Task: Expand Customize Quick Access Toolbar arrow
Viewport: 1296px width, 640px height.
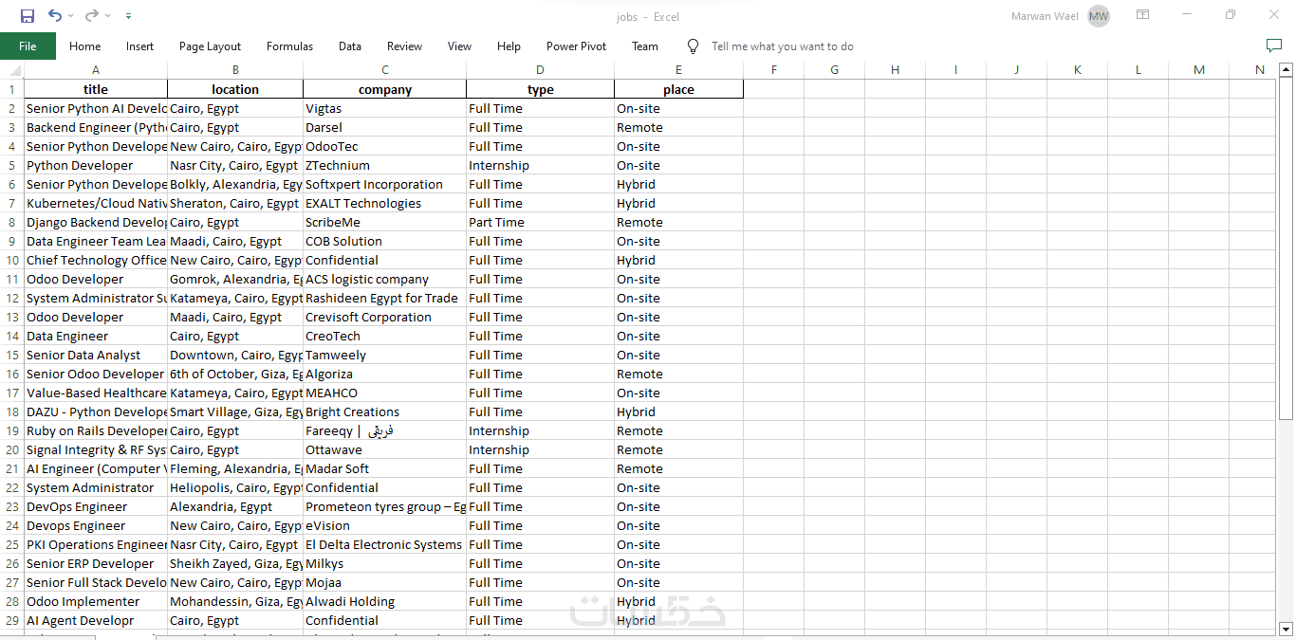Action: [x=128, y=16]
